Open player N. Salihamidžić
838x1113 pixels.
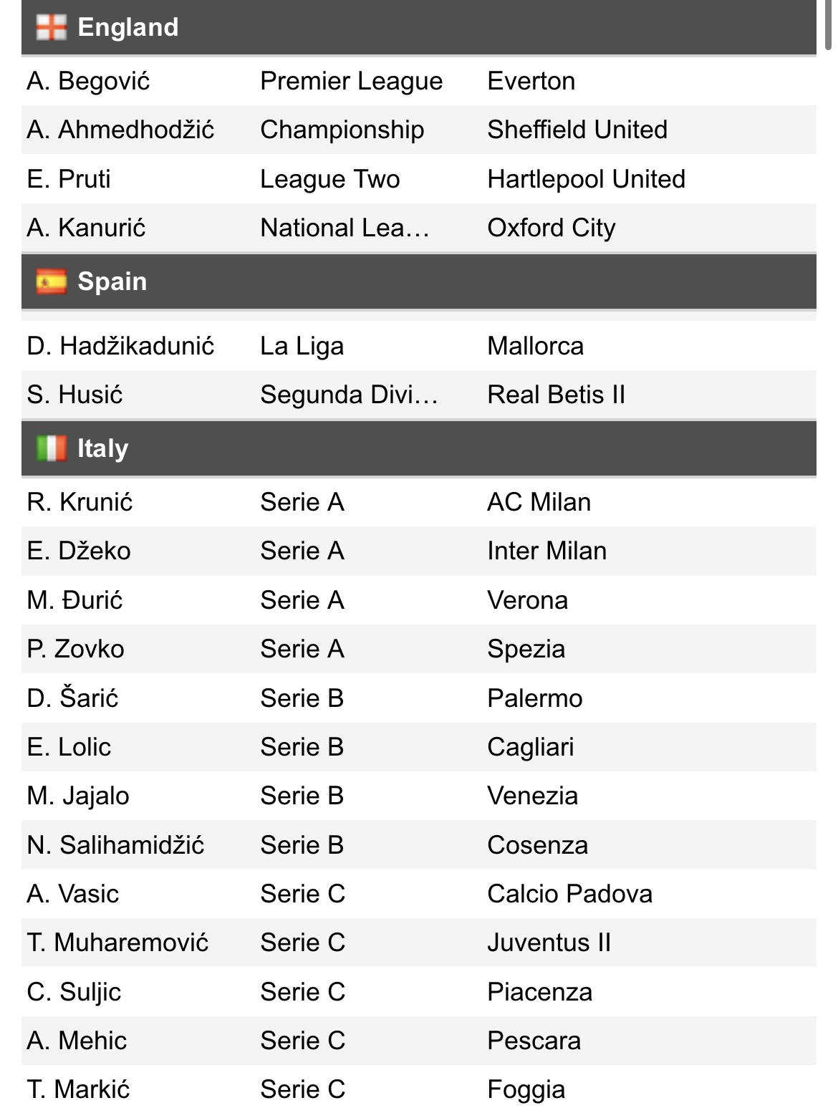click(115, 845)
